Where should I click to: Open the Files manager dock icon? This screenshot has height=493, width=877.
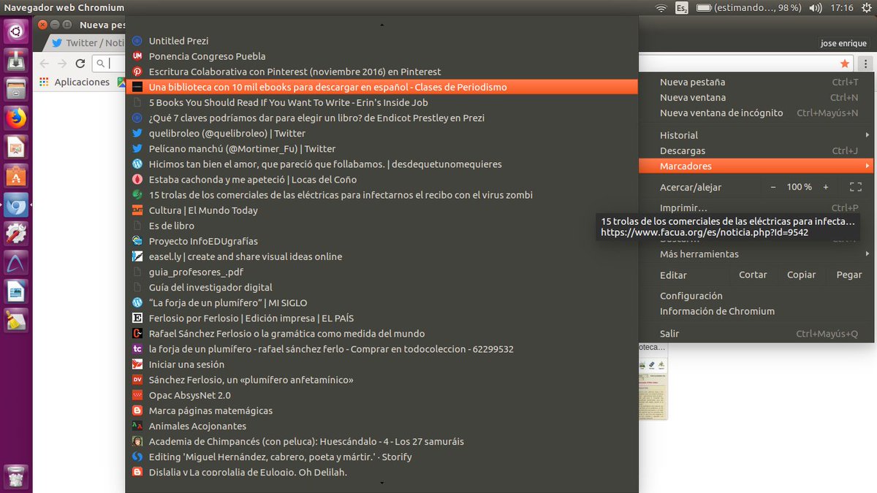16,89
